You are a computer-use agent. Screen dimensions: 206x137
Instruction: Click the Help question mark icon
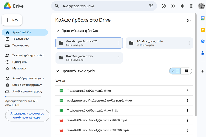tap(163, 6)
